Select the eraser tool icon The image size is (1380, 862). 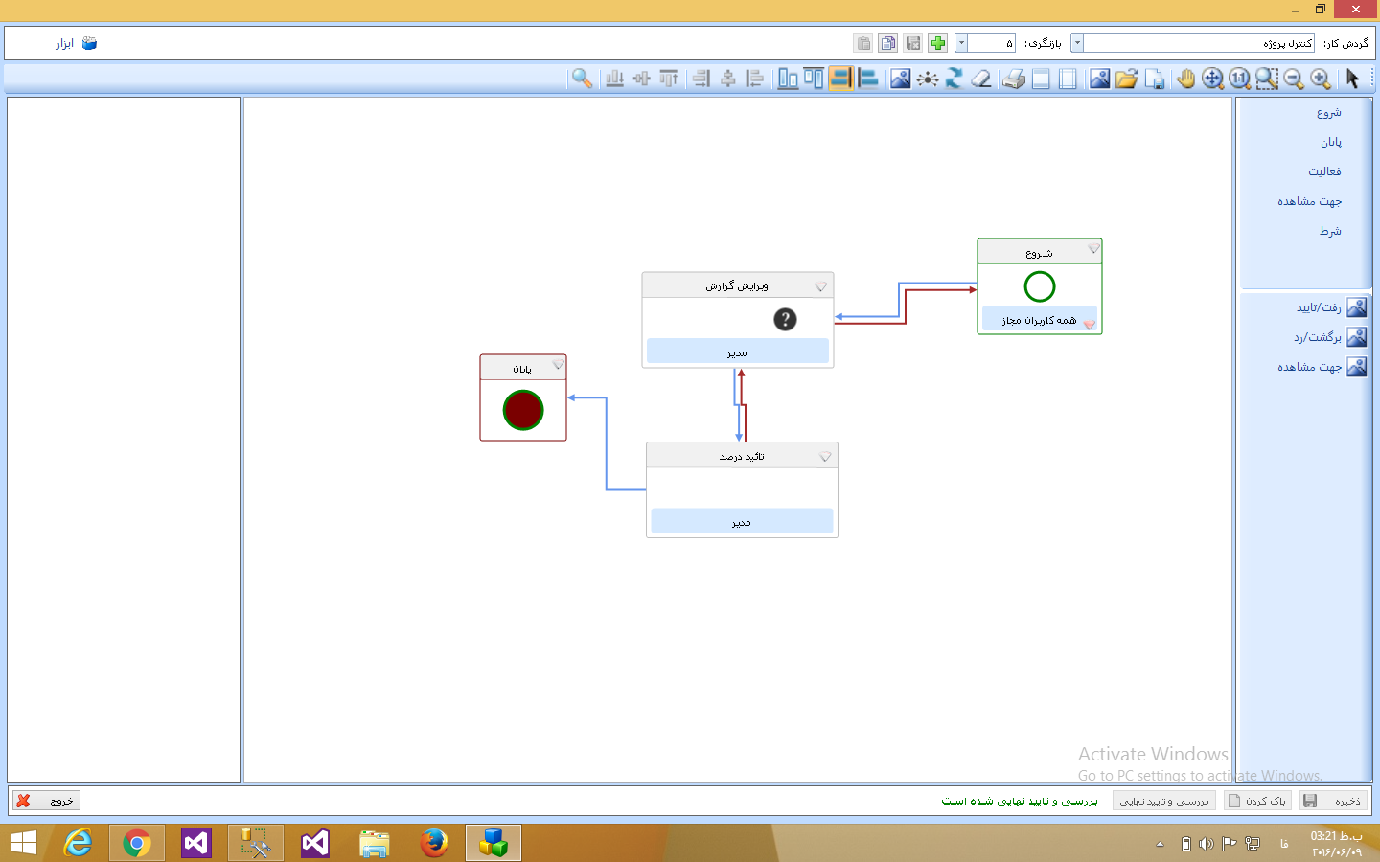coord(981,79)
